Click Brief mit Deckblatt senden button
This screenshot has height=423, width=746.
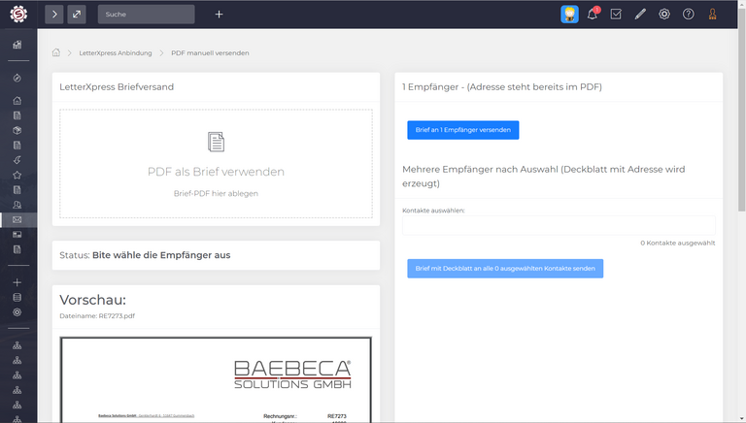[x=504, y=268]
